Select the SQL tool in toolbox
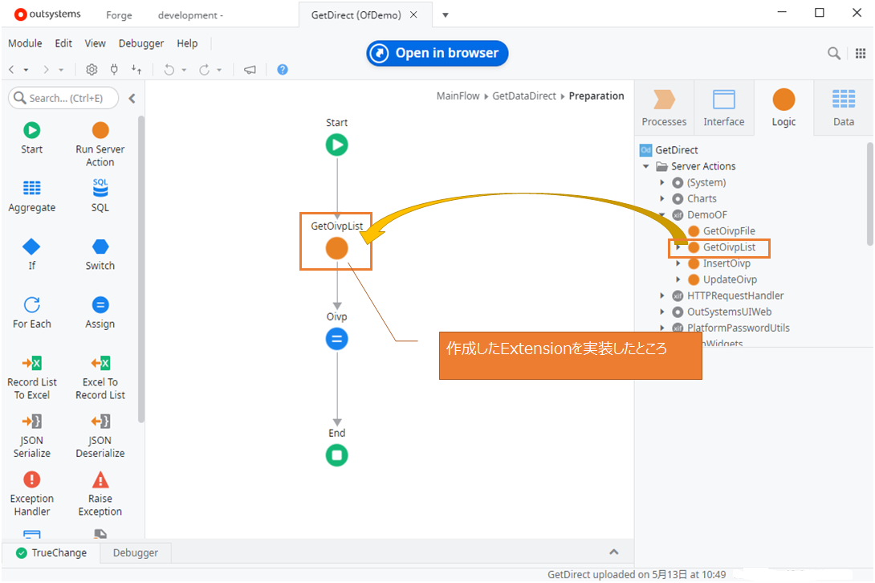This screenshot has height=583, width=875. coord(100,189)
